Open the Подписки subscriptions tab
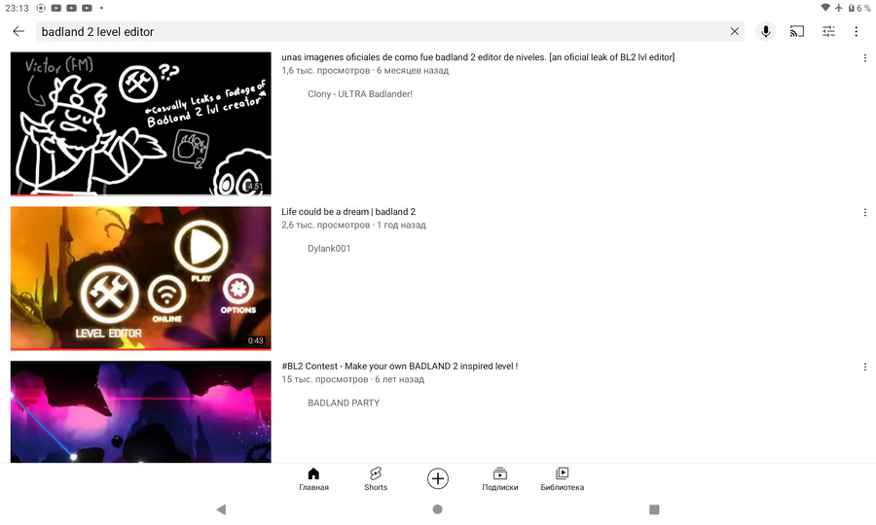876x525 pixels. [x=500, y=479]
